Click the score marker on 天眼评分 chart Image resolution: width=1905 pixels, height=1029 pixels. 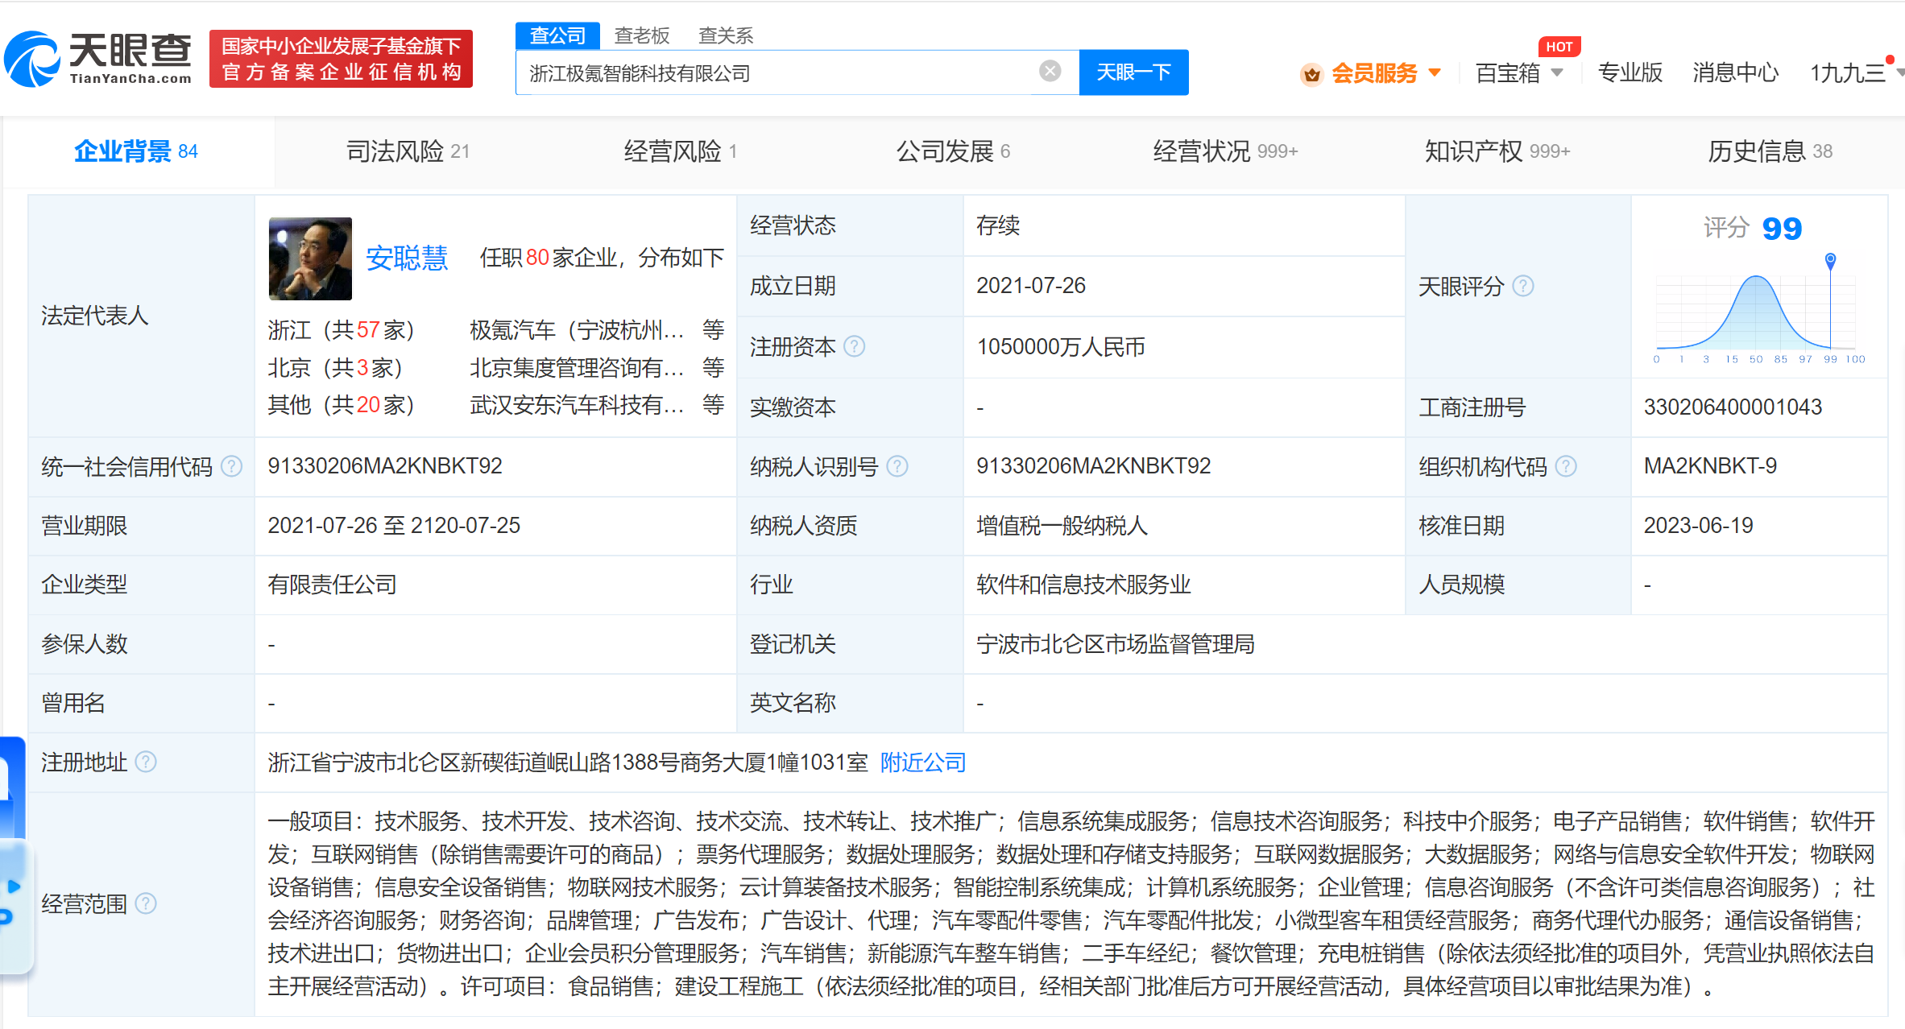tap(1830, 259)
